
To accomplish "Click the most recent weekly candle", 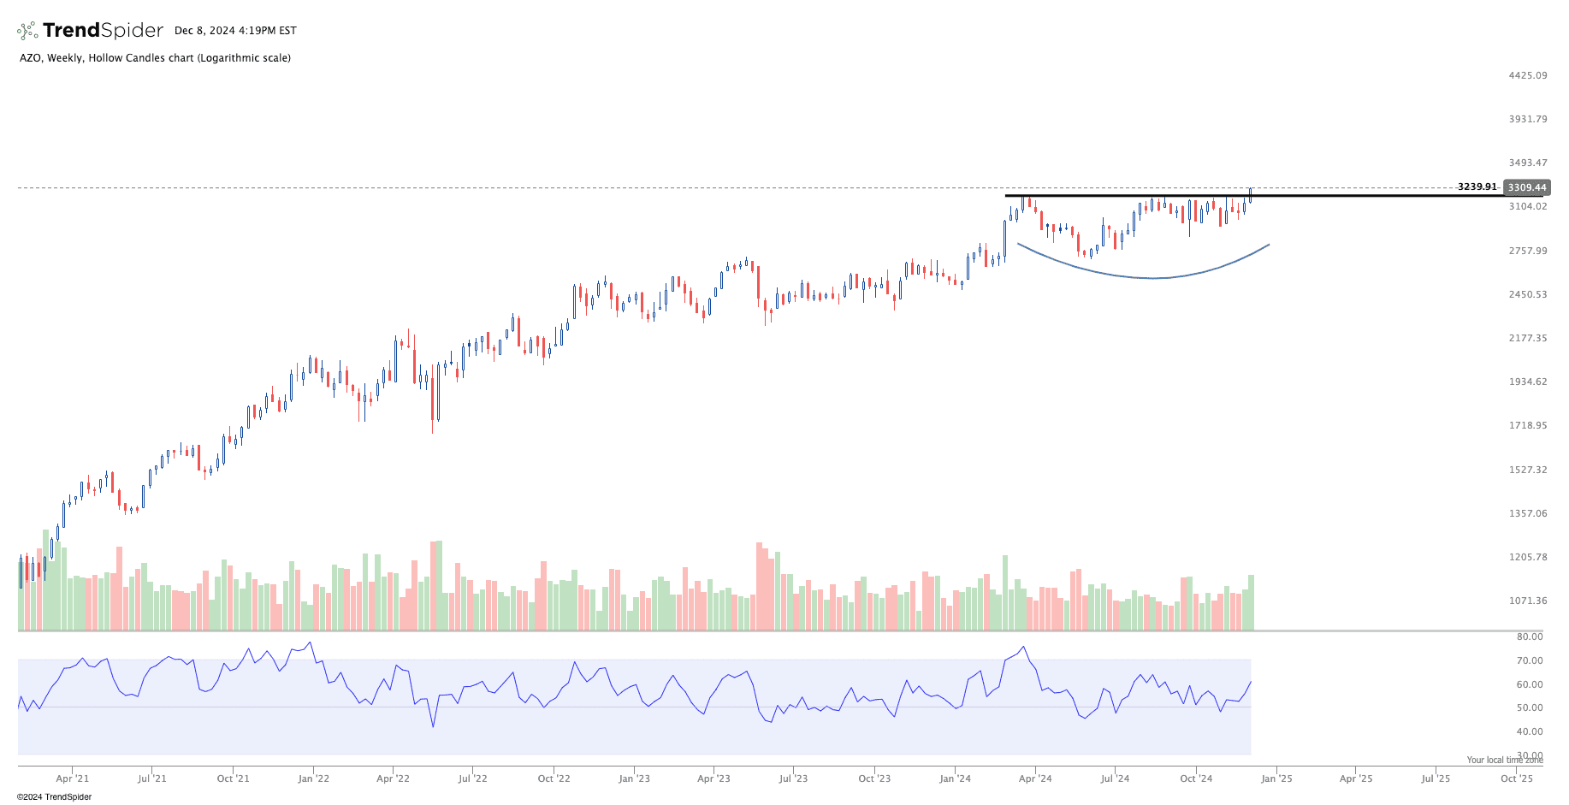I will tap(1251, 196).
